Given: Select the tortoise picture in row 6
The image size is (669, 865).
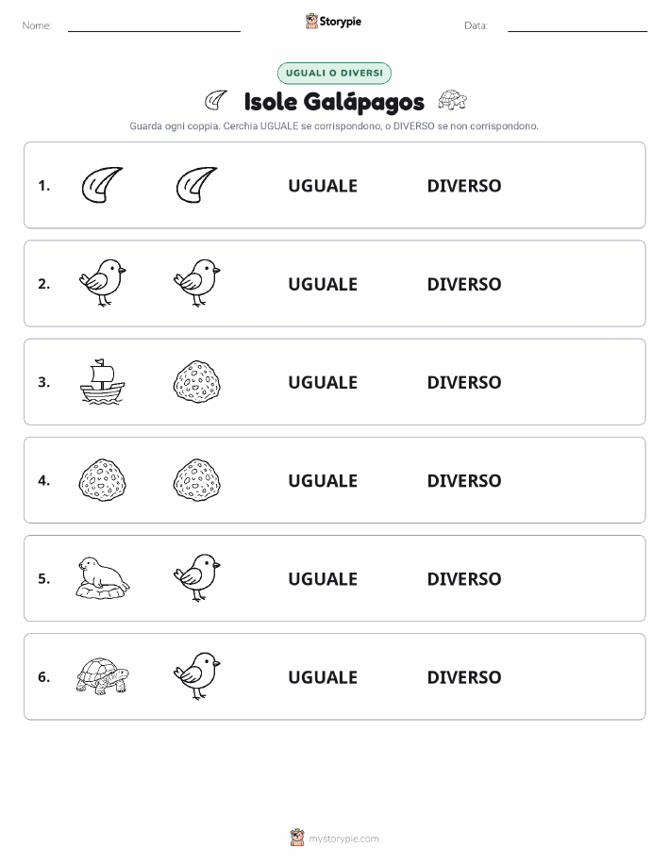Looking at the screenshot, I should (x=103, y=675).
